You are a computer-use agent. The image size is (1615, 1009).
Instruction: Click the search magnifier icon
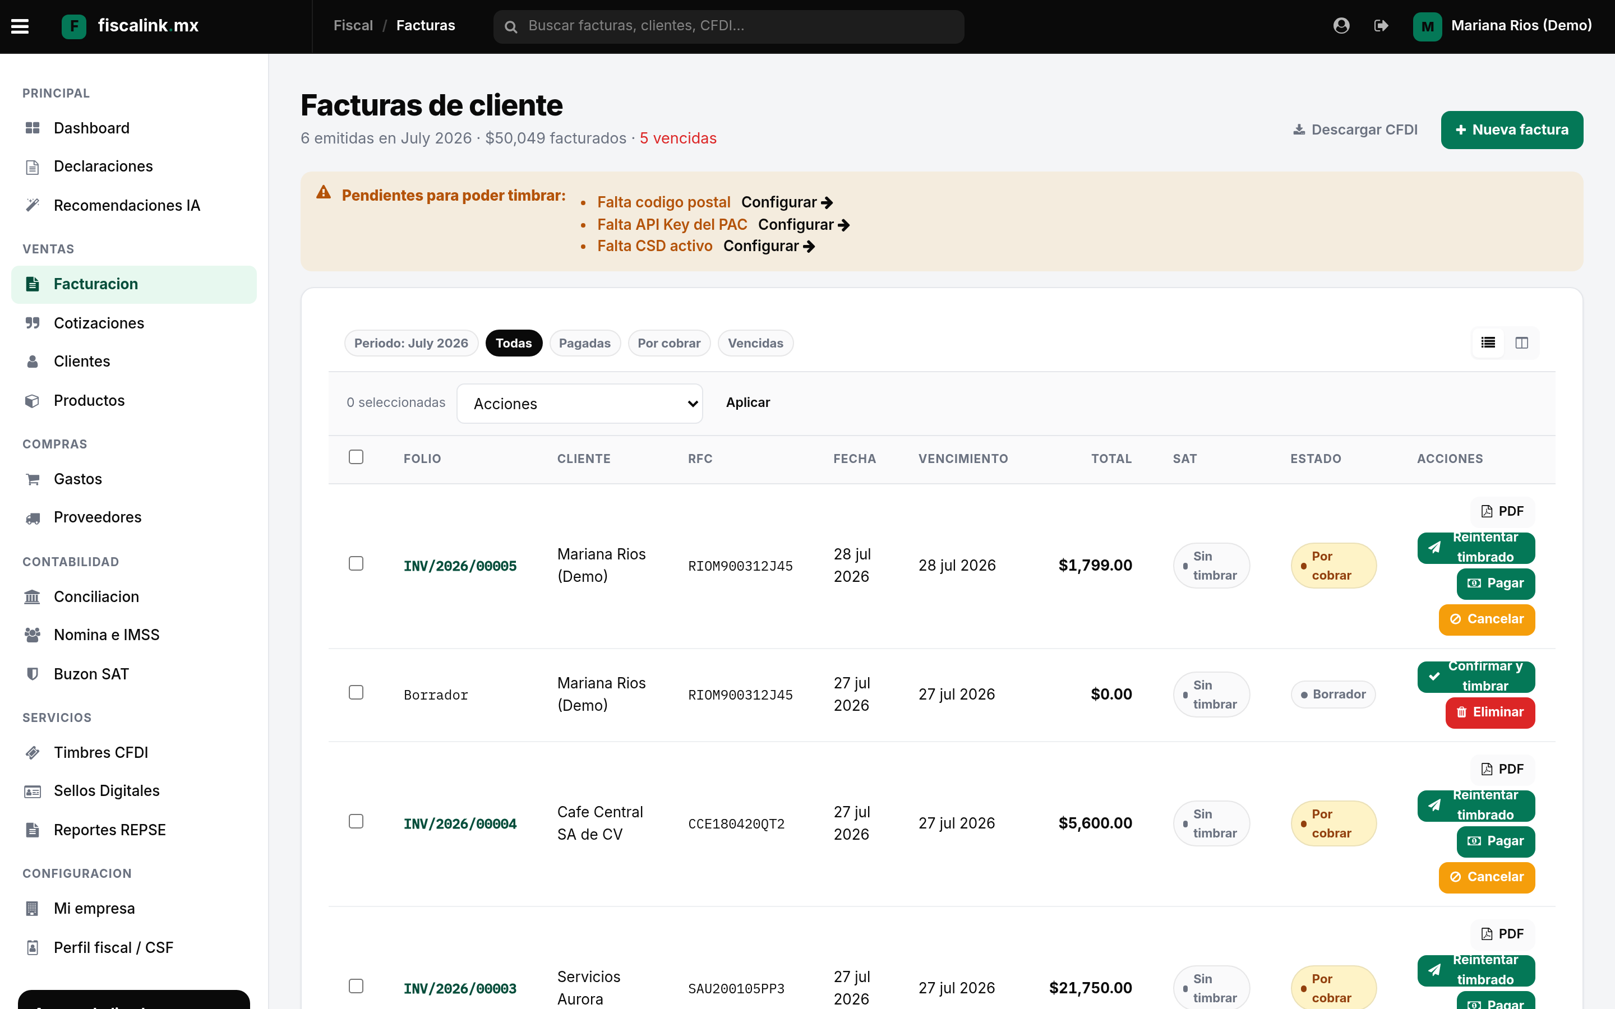(510, 27)
